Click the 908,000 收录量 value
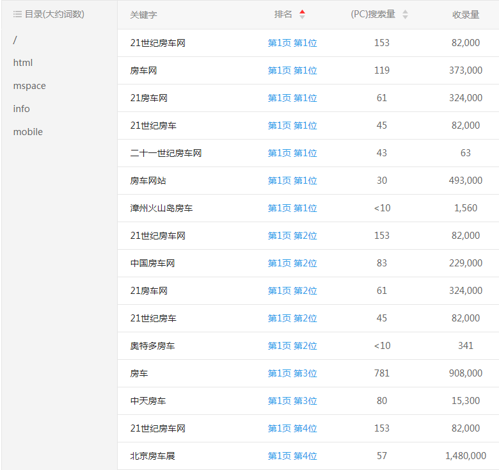Viewport: 499px width, 470px height. tap(465, 373)
